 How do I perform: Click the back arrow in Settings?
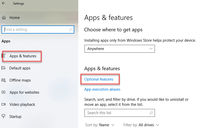(x=4, y=3)
